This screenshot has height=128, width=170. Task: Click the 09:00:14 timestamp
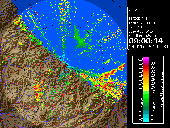click(146, 41)
